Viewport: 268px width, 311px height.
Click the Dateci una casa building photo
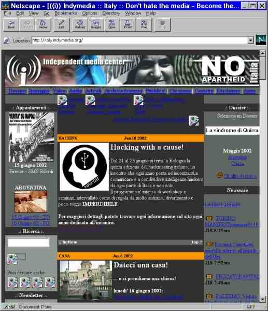86,280
